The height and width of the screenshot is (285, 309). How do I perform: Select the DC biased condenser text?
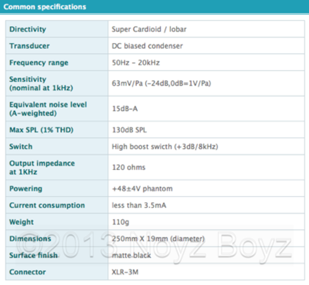(147, 46)
